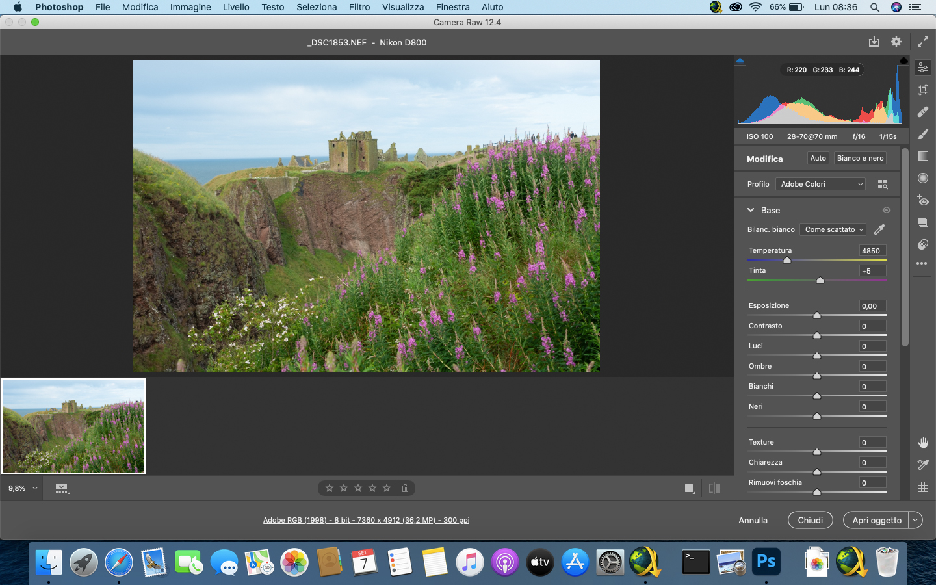936x585 pixels.
Task: Open the Immagine menu
Action: pyautogui.click(x=190, y=7)
